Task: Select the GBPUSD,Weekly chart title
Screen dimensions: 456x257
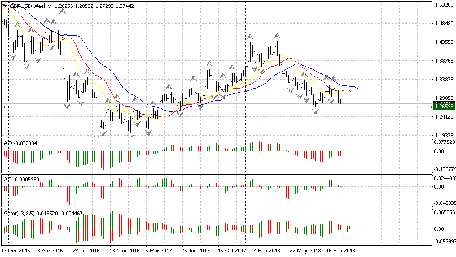Action: click(x=28, y=5)
